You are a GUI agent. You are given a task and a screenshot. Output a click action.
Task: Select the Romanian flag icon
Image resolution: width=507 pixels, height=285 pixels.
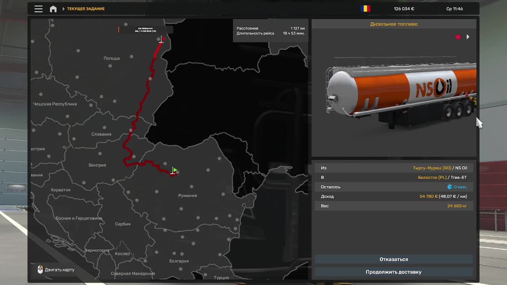[366, 9]
